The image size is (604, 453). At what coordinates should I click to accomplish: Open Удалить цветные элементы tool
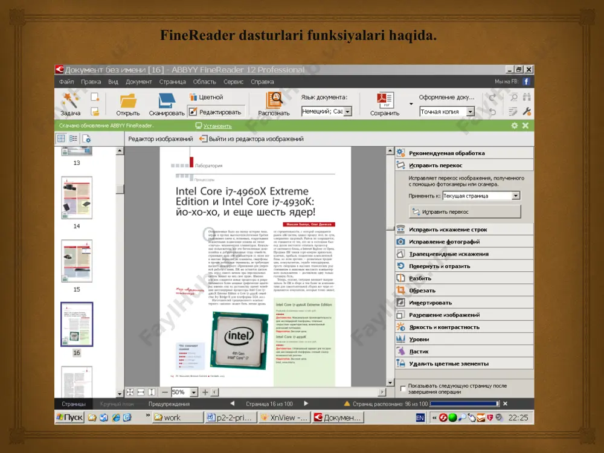(x=464, y=364)
